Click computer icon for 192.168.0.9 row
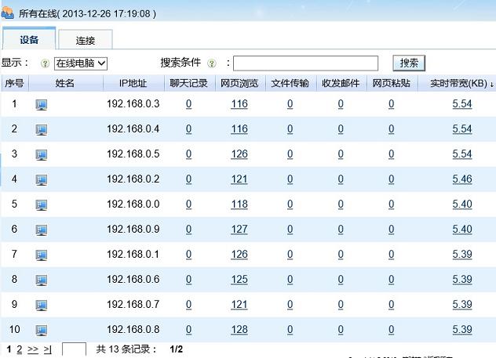 coord(42,230)
